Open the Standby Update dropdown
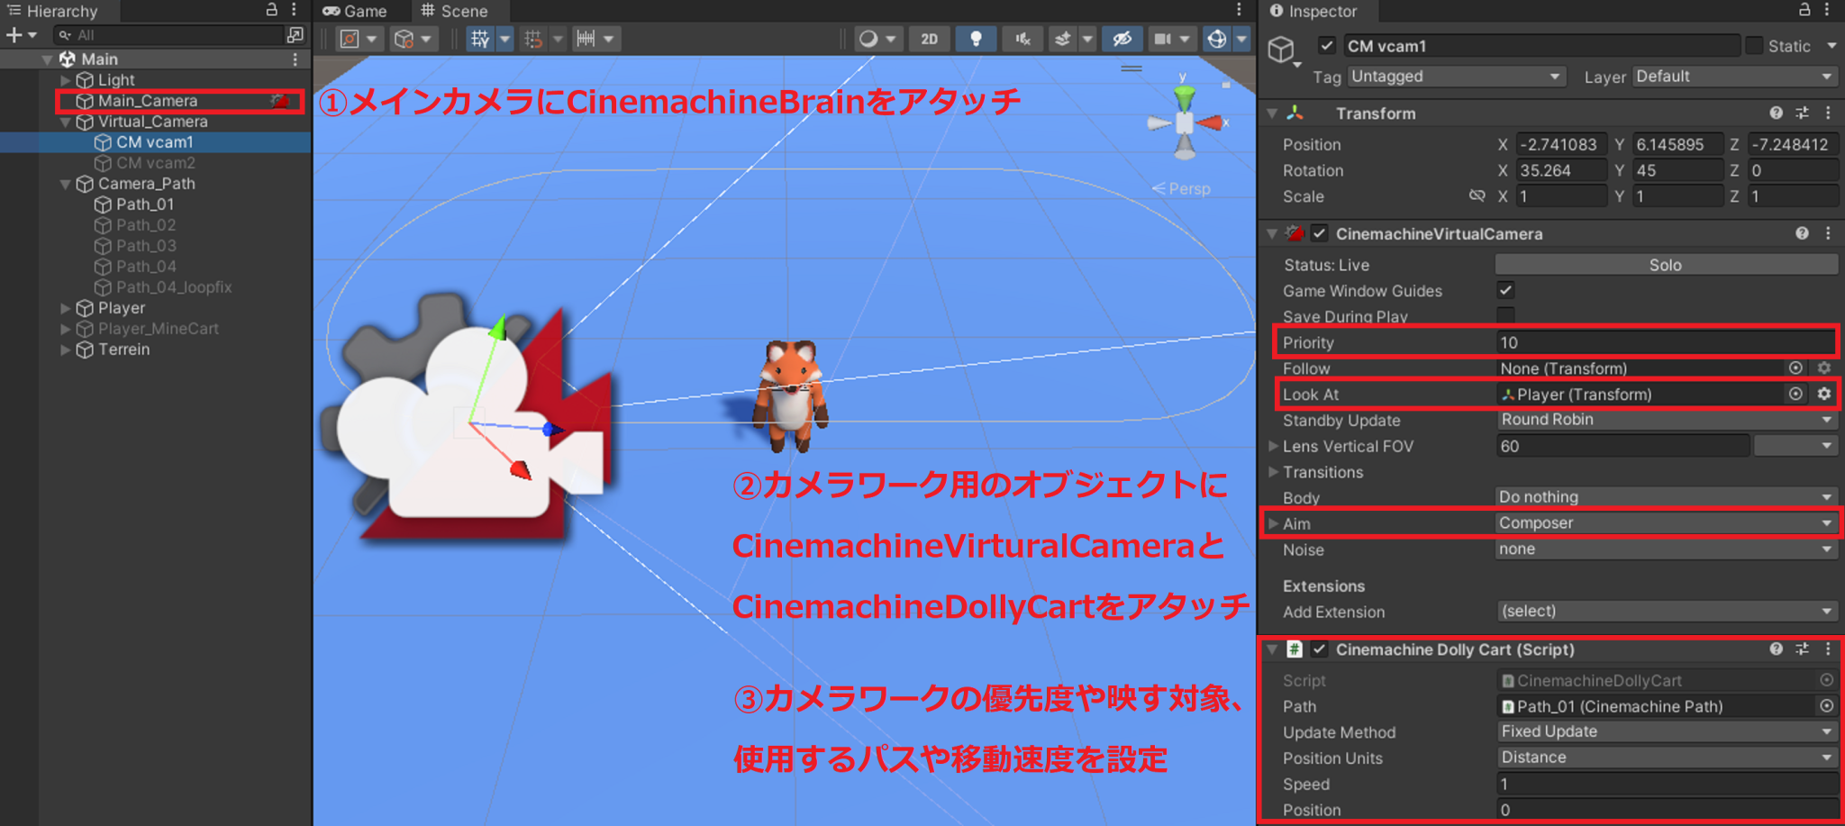 [1667, 420]
